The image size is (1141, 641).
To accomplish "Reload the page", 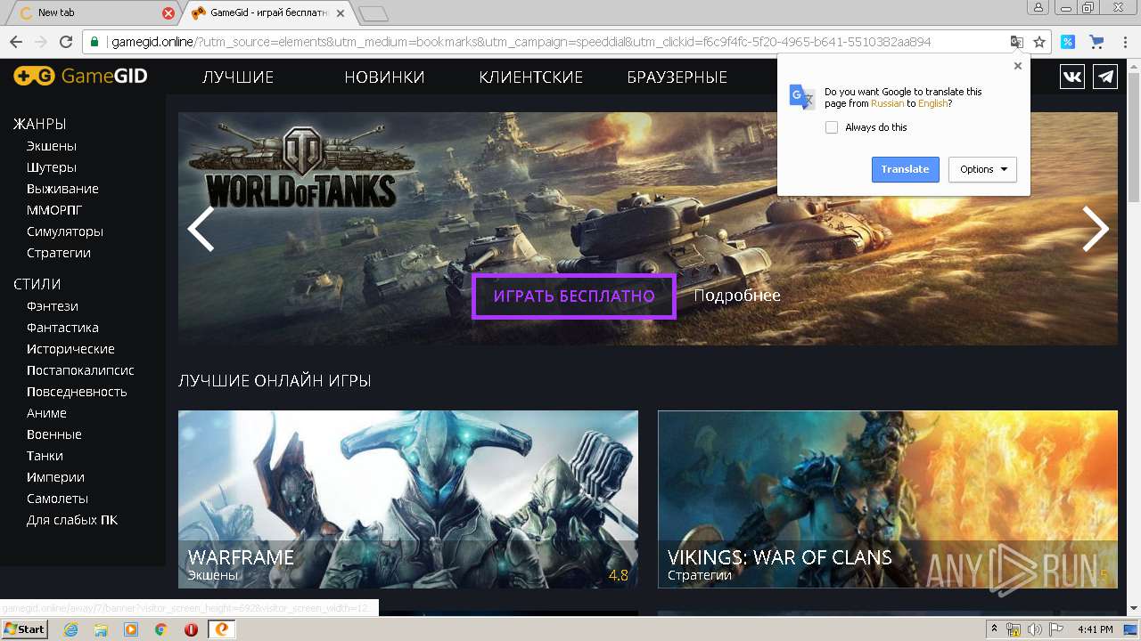I will 65,42.
